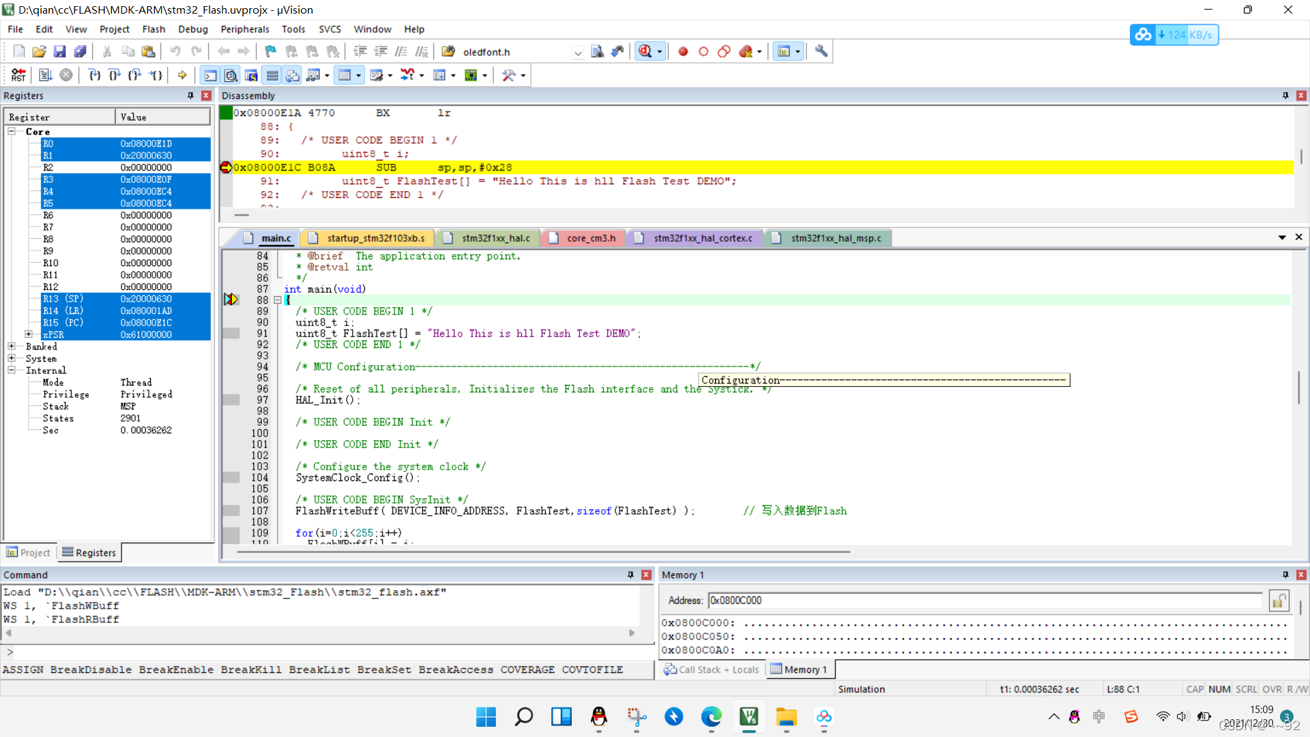Screen dimensions: 1310x737
Task: Click the editor vertical scrollbar thumb
Action: point(1298,388)
